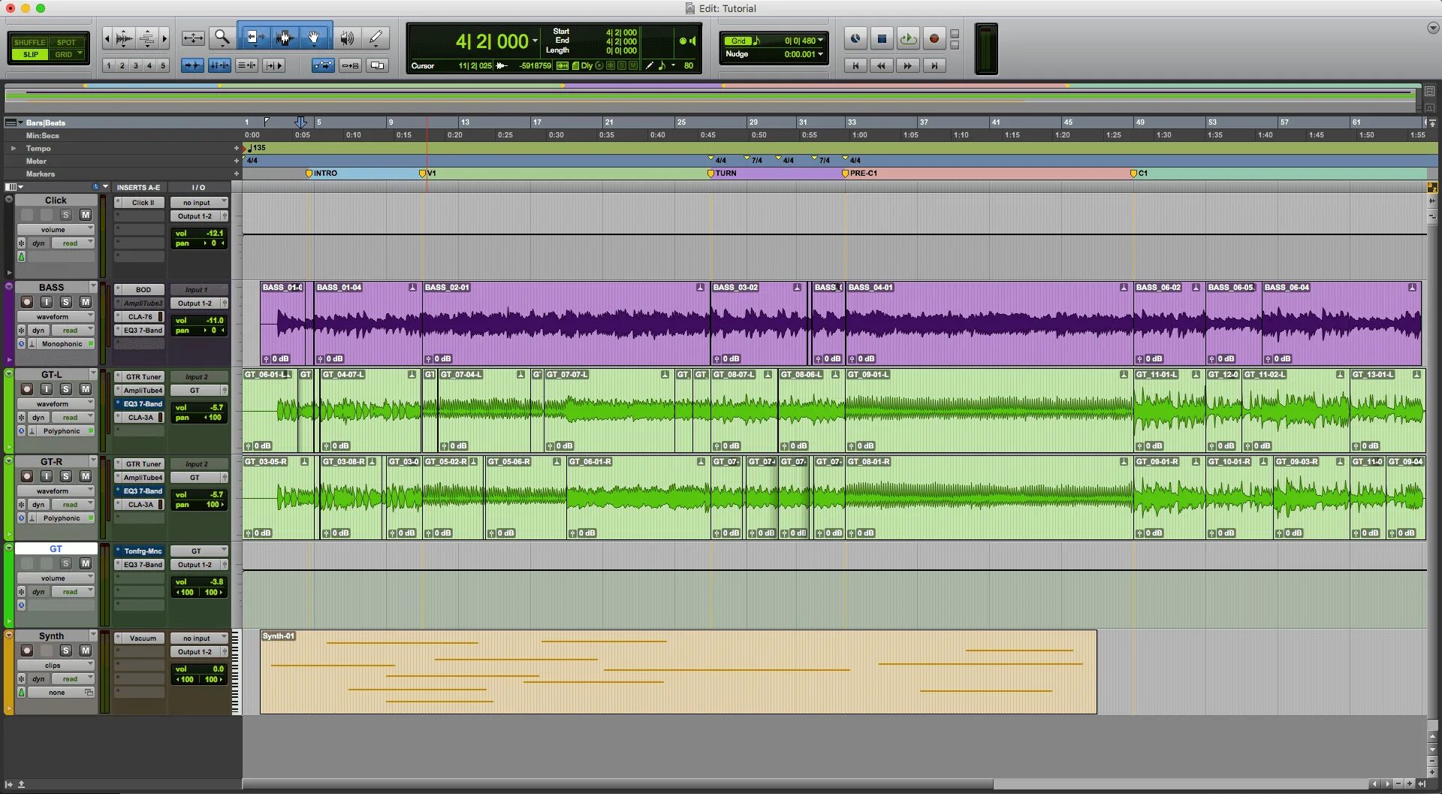Enable Slip edit mode

(x=30, y=54)
